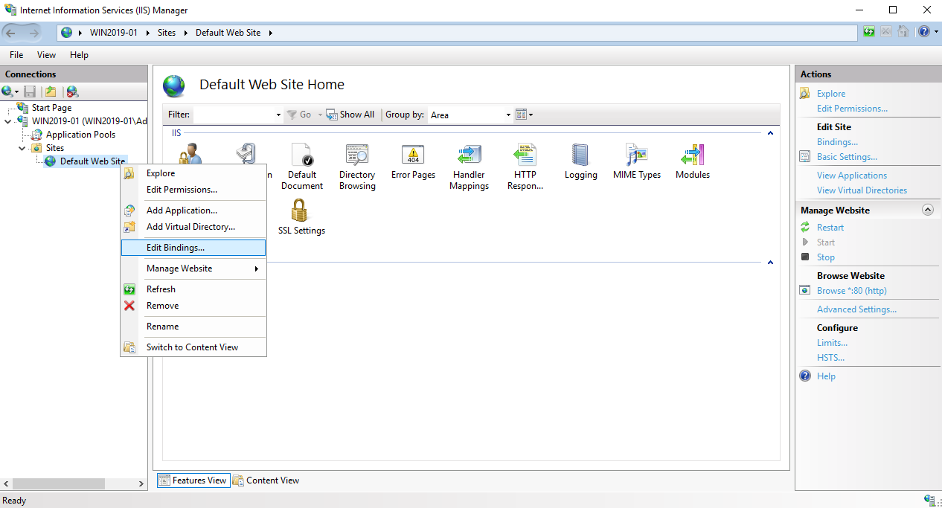Viewport: 942px width, 508px height.
Task: Click into the Filter text field
Action: (234, 115)
